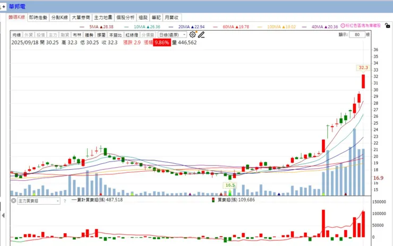Toggle 外資 foreign investor overlay
The height and width of the screenshot is (246, 393).
(x=29, y=35)
